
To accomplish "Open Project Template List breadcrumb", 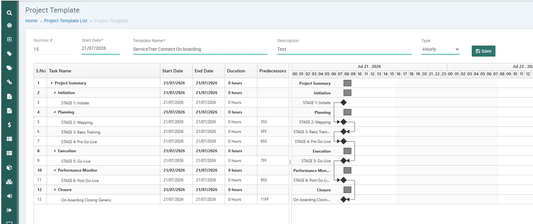I will [x=66, y=21].
